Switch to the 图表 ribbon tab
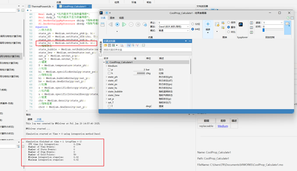This screenshot has height=171, width=297. (x=112, y=18)
